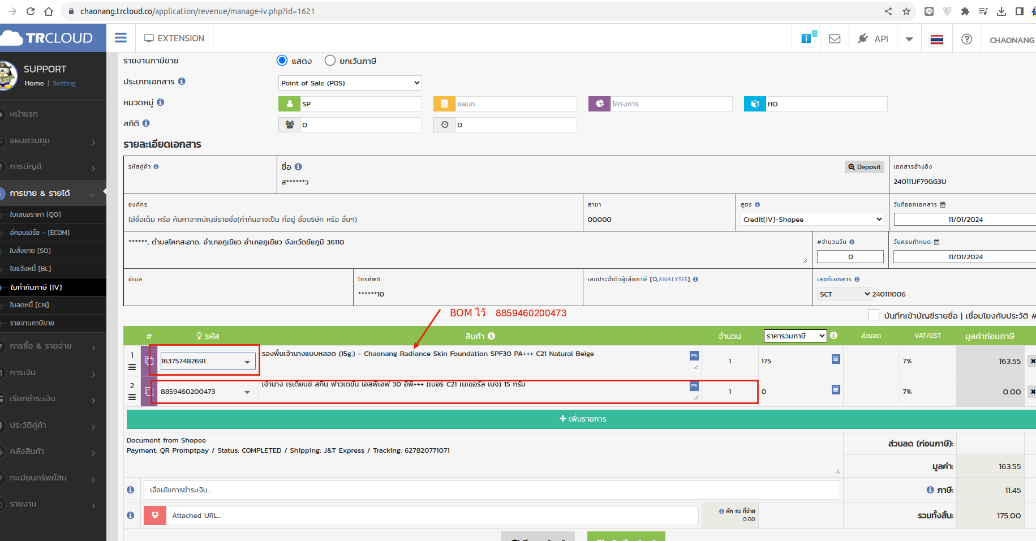Delete row 1 with the x icon
This screenshot has width=1036, height=541.
click(1032, 361)
